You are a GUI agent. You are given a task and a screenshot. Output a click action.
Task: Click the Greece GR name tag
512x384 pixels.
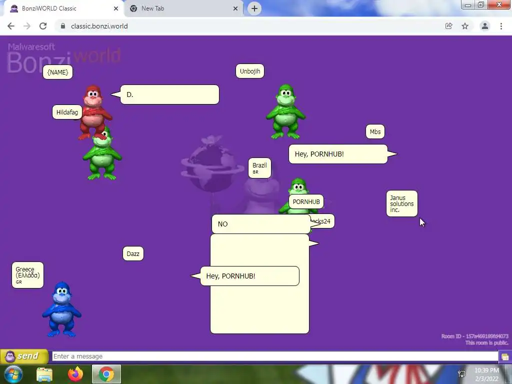click(x=28, y=275)
